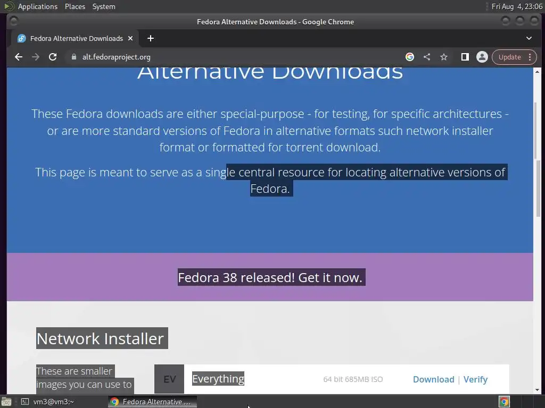This screenshot has width=545, height=408.
Task: Verify the Everything ISO download
Action: tap(475, 379)
